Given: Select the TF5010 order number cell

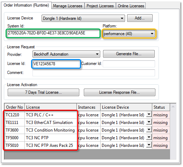Looking at the screenshot, I should (15, 145).
